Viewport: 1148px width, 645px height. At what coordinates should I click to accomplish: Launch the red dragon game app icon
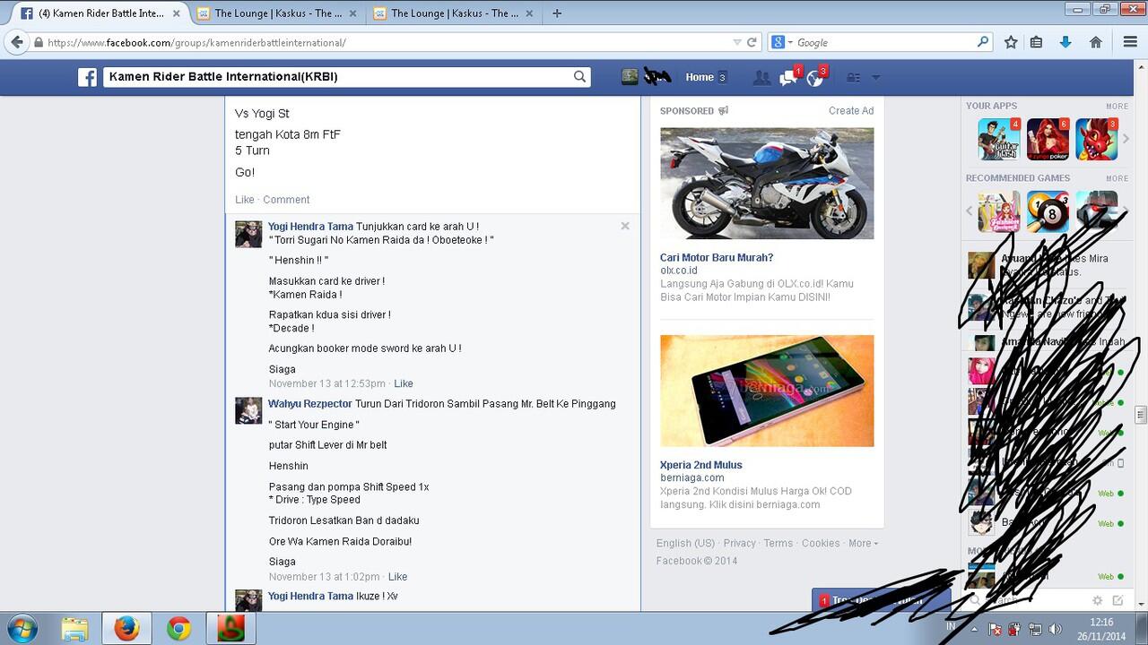1096,139
